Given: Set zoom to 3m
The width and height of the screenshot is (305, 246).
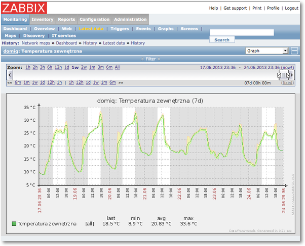Looking at the screenshot, I should tap(100, 67).
